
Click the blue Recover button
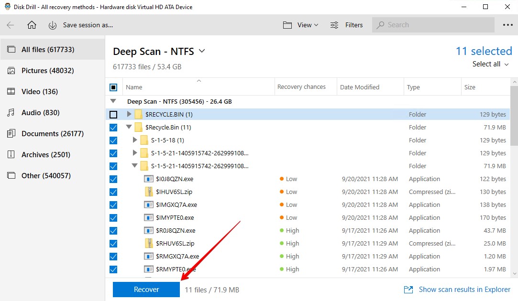click(146, 290)
